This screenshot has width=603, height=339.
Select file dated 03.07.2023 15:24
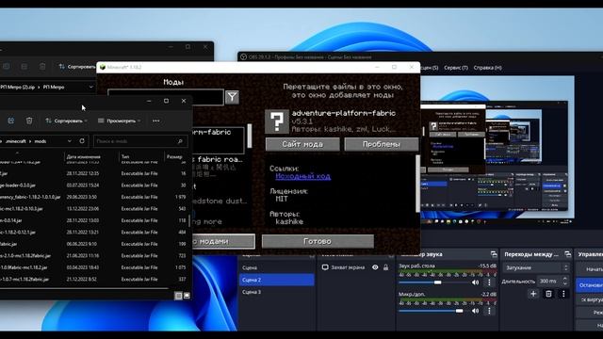coord(94,186)
